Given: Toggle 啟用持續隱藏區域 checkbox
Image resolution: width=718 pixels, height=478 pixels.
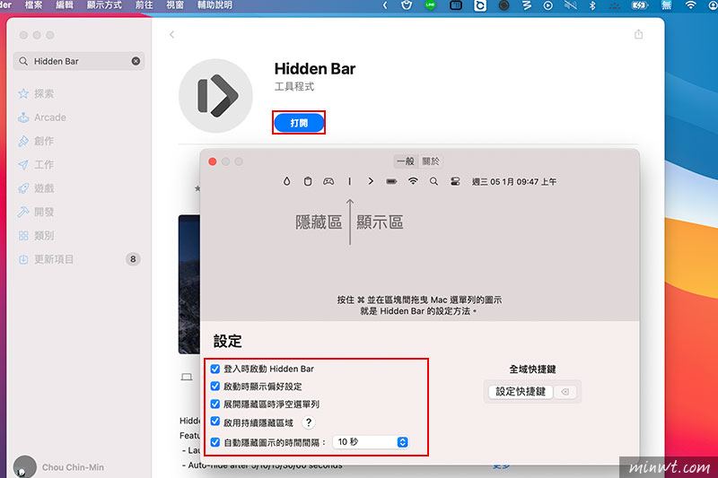Looking at the screenshot, I should pos(215,422).
